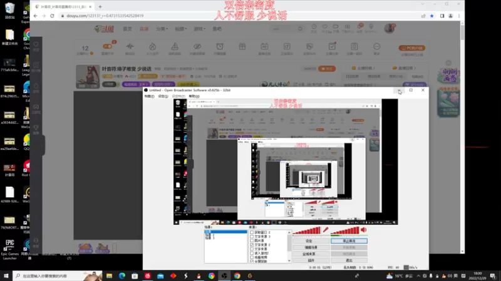This screenshot has height=281, width=501.
Task: Reload the page in Chrome
Action: tap(52, 16)
